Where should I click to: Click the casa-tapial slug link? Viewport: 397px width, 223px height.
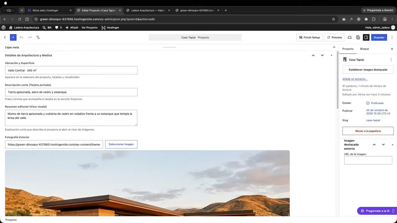(373, 120)
